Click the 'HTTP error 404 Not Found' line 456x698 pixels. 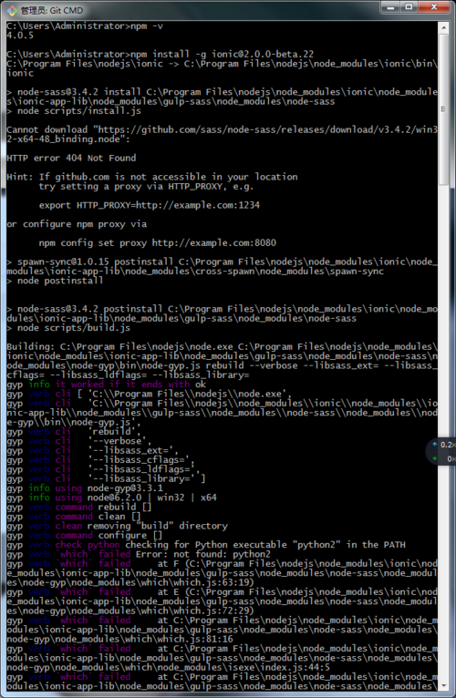point(71,158)
